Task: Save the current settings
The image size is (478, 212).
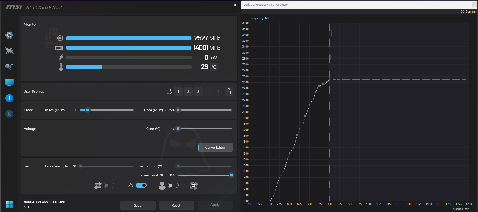Action: click(x=138, y=205)
